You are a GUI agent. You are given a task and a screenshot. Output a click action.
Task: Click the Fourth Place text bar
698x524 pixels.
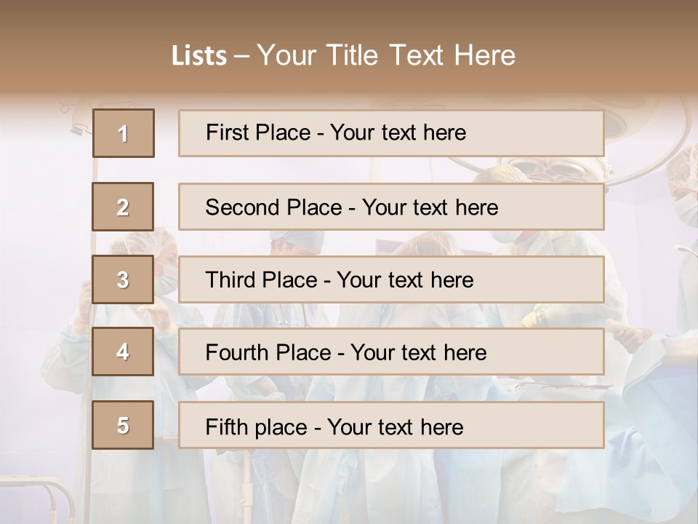tap(391, 352)
